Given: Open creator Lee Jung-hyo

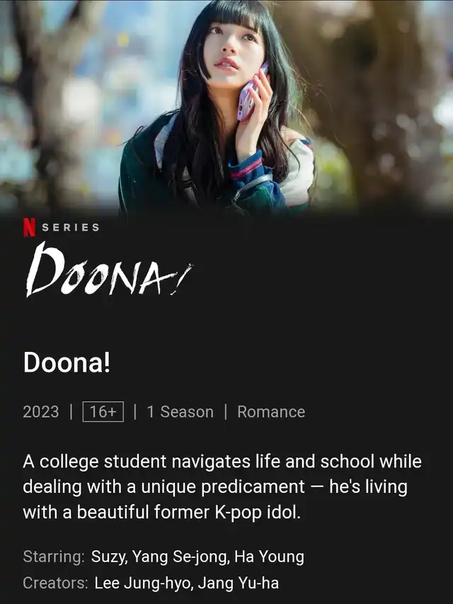Looking at the screenshot, I should point(143,583).
